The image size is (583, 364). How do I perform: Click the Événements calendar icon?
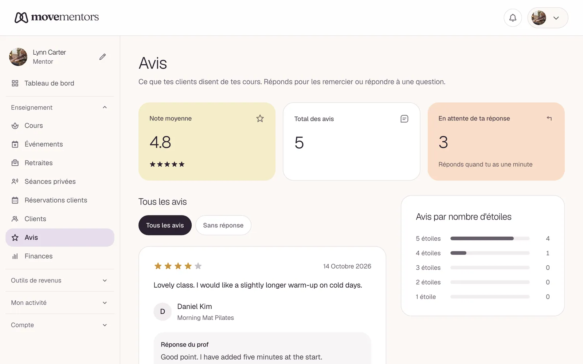tap(15, 144)
